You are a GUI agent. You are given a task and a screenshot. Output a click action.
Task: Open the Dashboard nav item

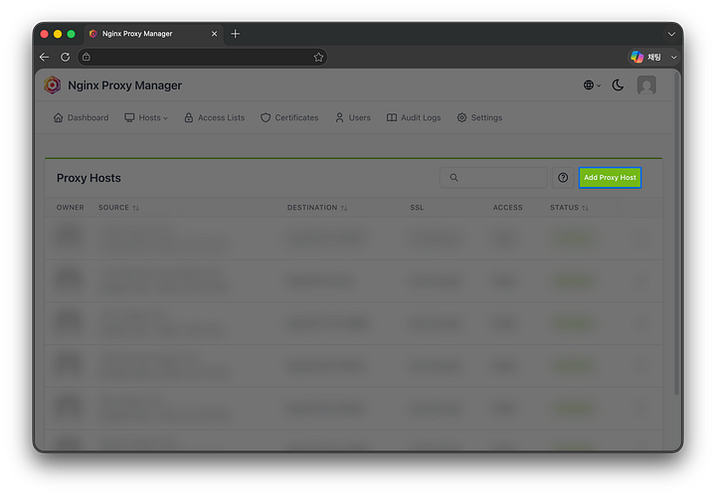pos(82,117)
